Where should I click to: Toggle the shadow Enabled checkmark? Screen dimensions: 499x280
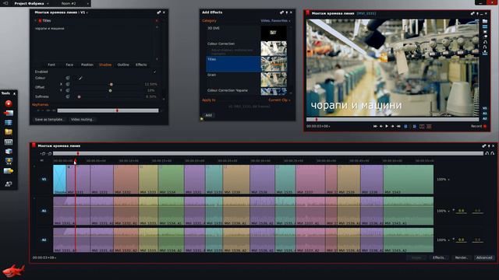pyautogui.click(x=154, y=72)
